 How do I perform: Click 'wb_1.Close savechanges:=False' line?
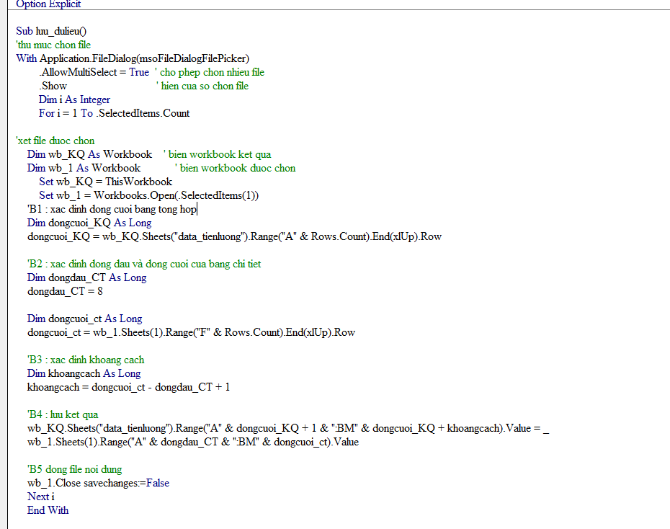click(98, 482)
